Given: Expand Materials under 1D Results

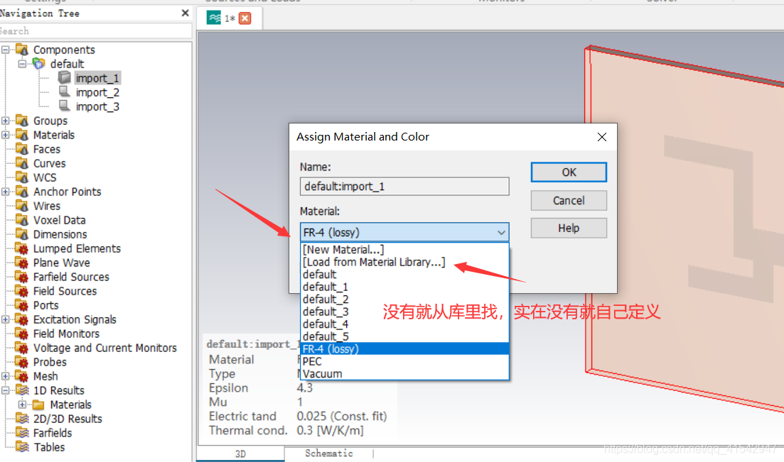Looking at the screenshot, I should pyautogui.click(x=22, y=405).
